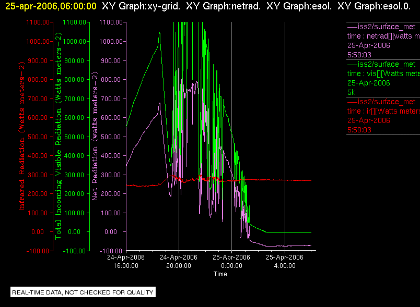420x307 pixels.
Task: Click the red axis 1100.00 tick value
Action: [x=38, y=22]
